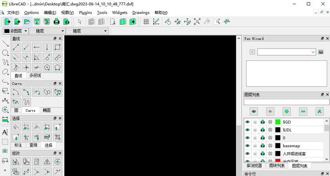
Task: Open a file with folder icon
Action: 27,22
